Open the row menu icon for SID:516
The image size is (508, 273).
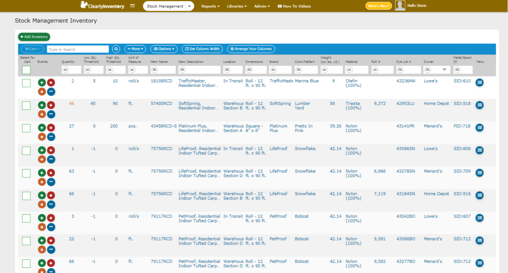coord(480,195)
